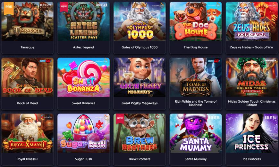Click the NEW ribbon on Brew Brothers

click(x=120, y=119)
